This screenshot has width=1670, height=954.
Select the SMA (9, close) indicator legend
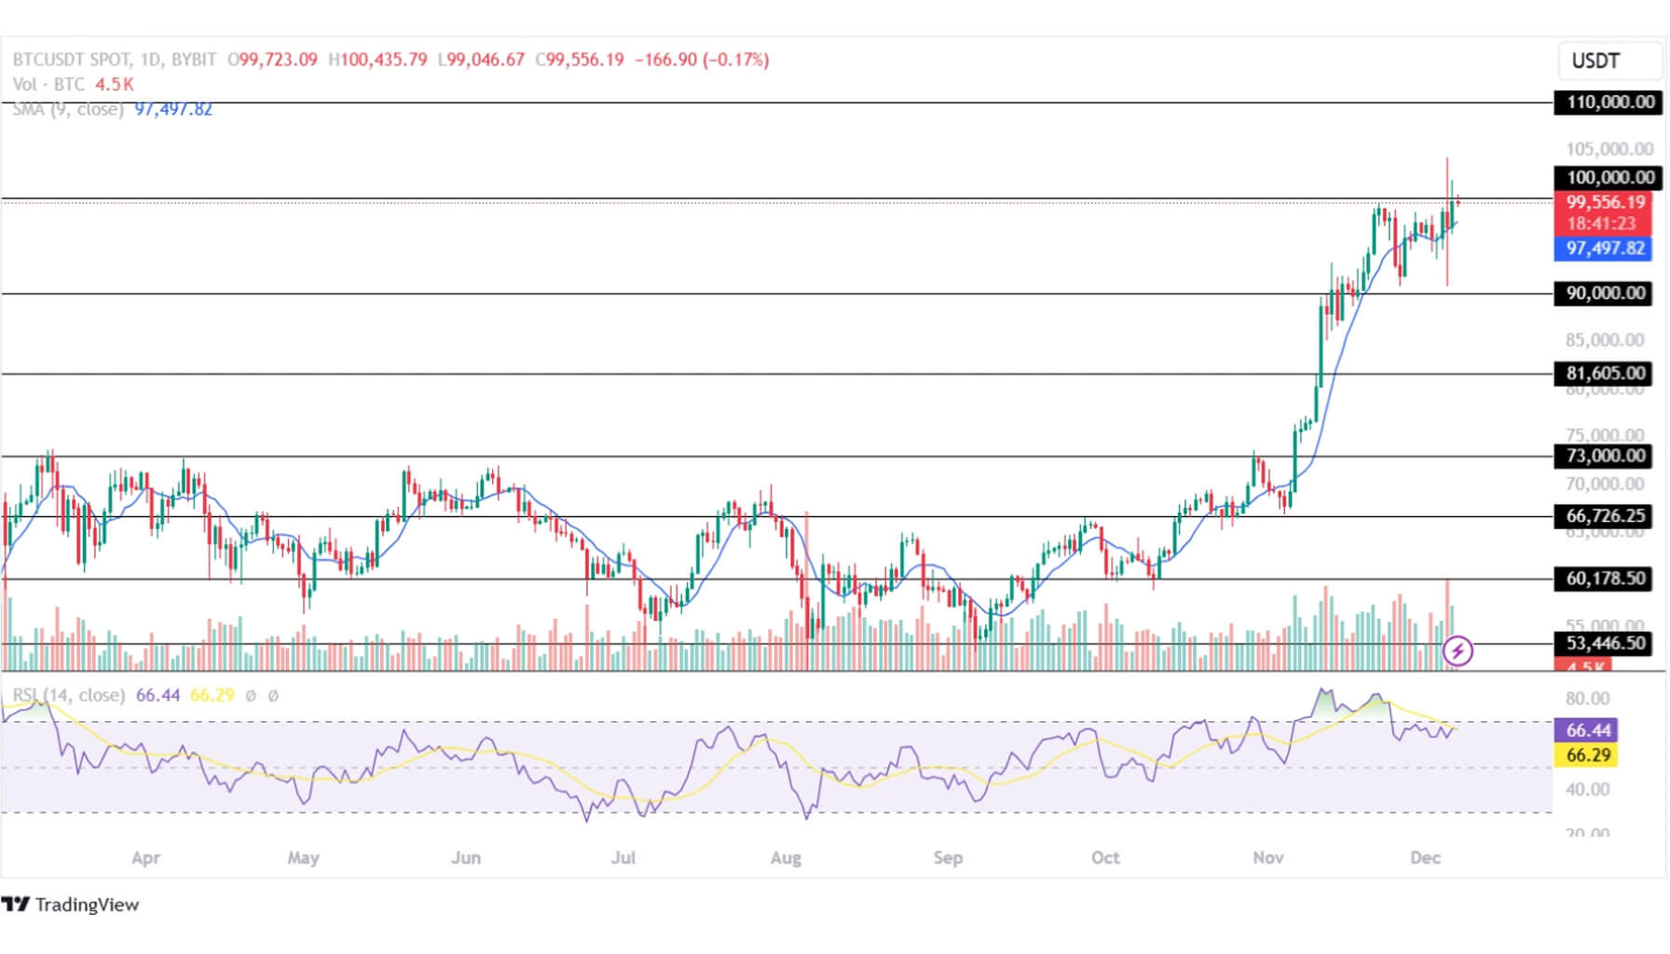pos(67,109)
